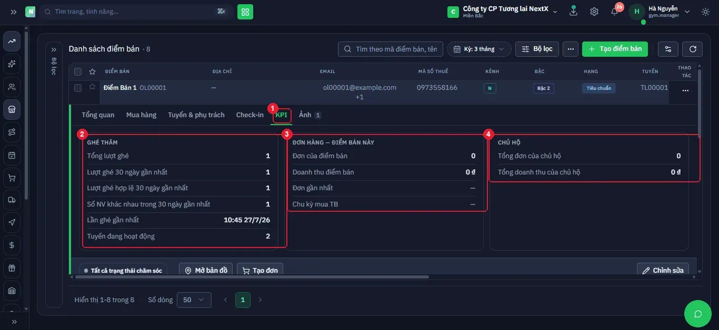Image resolution: width=719 pixels, height=330 pixels.
Task: Switch to the Check-in tab
Action: coord(250,115)
